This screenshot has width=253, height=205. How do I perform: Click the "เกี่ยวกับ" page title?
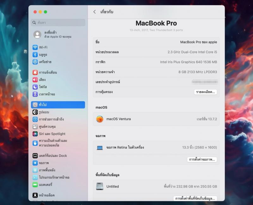tap(107, 12)
